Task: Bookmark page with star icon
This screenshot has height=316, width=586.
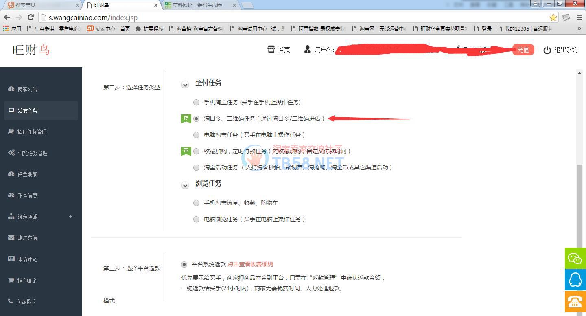Action: pos(553,18)
